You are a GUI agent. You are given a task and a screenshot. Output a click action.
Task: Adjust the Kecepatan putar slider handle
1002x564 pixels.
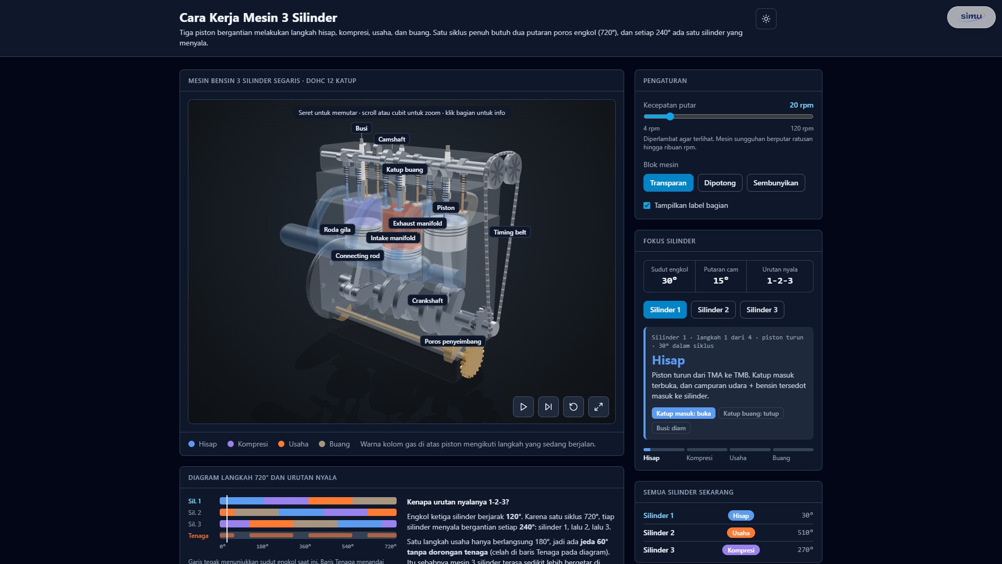click(670, 116)
